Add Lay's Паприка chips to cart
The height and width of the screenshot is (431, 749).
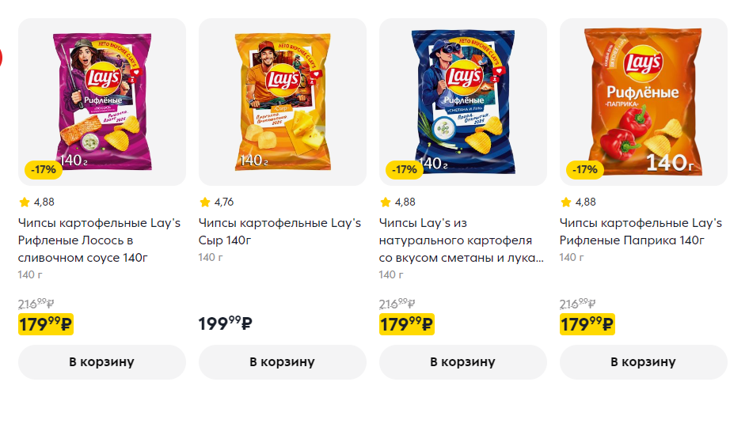pyautogui.click(x=643, y=362)
